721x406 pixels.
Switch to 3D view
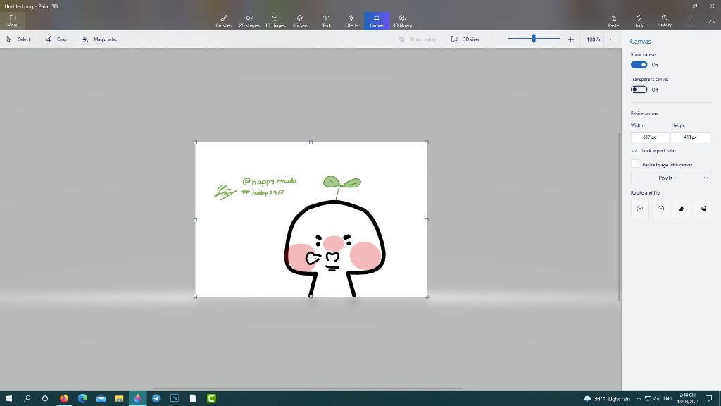[465, 39]
